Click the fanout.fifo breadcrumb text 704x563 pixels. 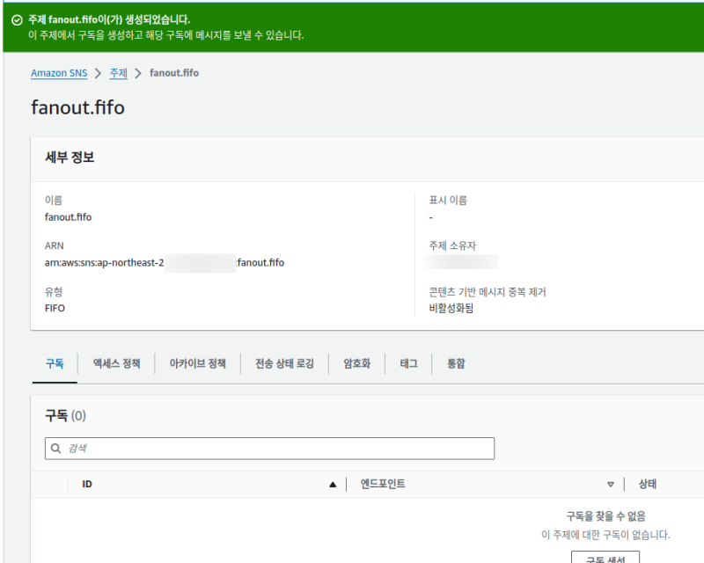174,73
